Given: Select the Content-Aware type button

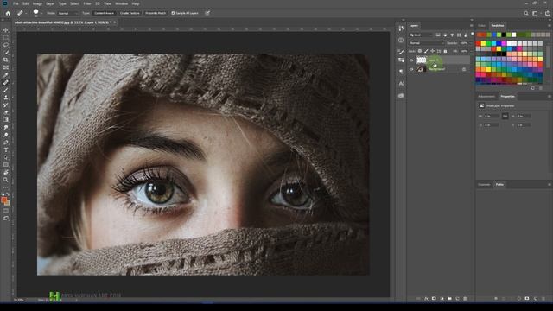Looking at the screenshot, I should [x=104, y=13].
